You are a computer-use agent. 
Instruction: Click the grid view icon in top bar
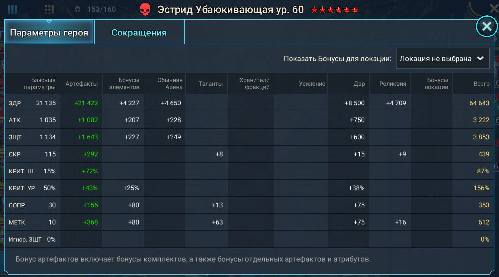click(x=49, y=9)
